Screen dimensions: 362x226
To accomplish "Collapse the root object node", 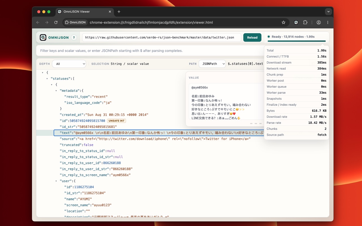I will pyautogui.click(x=43, y=73).
